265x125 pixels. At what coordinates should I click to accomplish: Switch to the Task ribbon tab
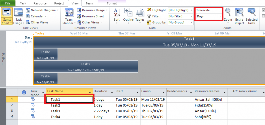(x=23, y=3)
